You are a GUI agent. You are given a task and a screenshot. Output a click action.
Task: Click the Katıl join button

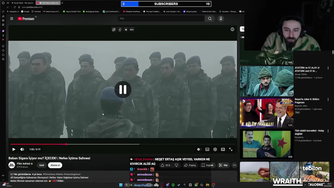42,165
